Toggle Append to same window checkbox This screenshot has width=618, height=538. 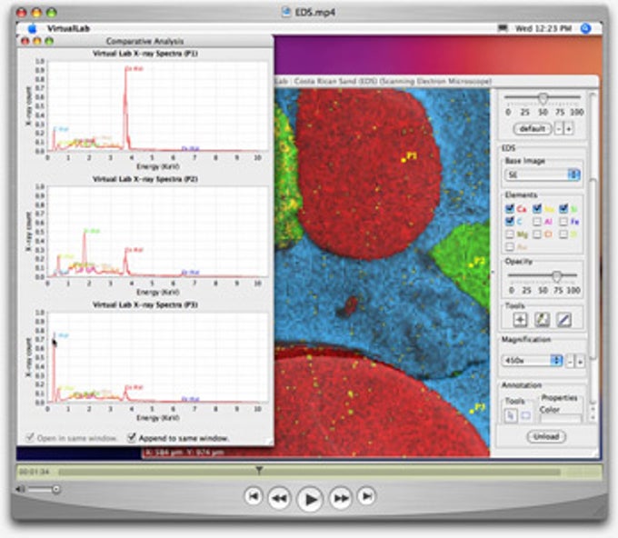(132, 437)
